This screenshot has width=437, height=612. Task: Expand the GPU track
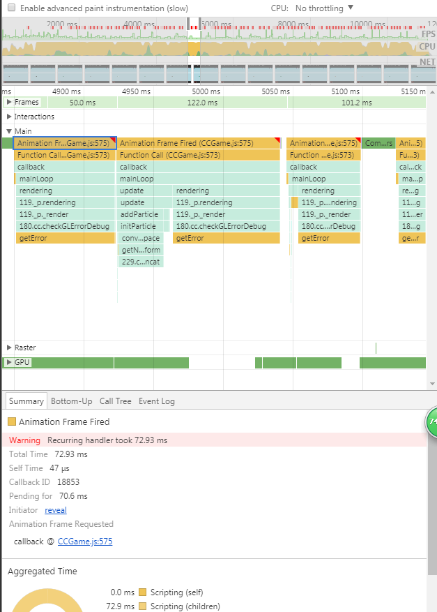pos(9,362)
